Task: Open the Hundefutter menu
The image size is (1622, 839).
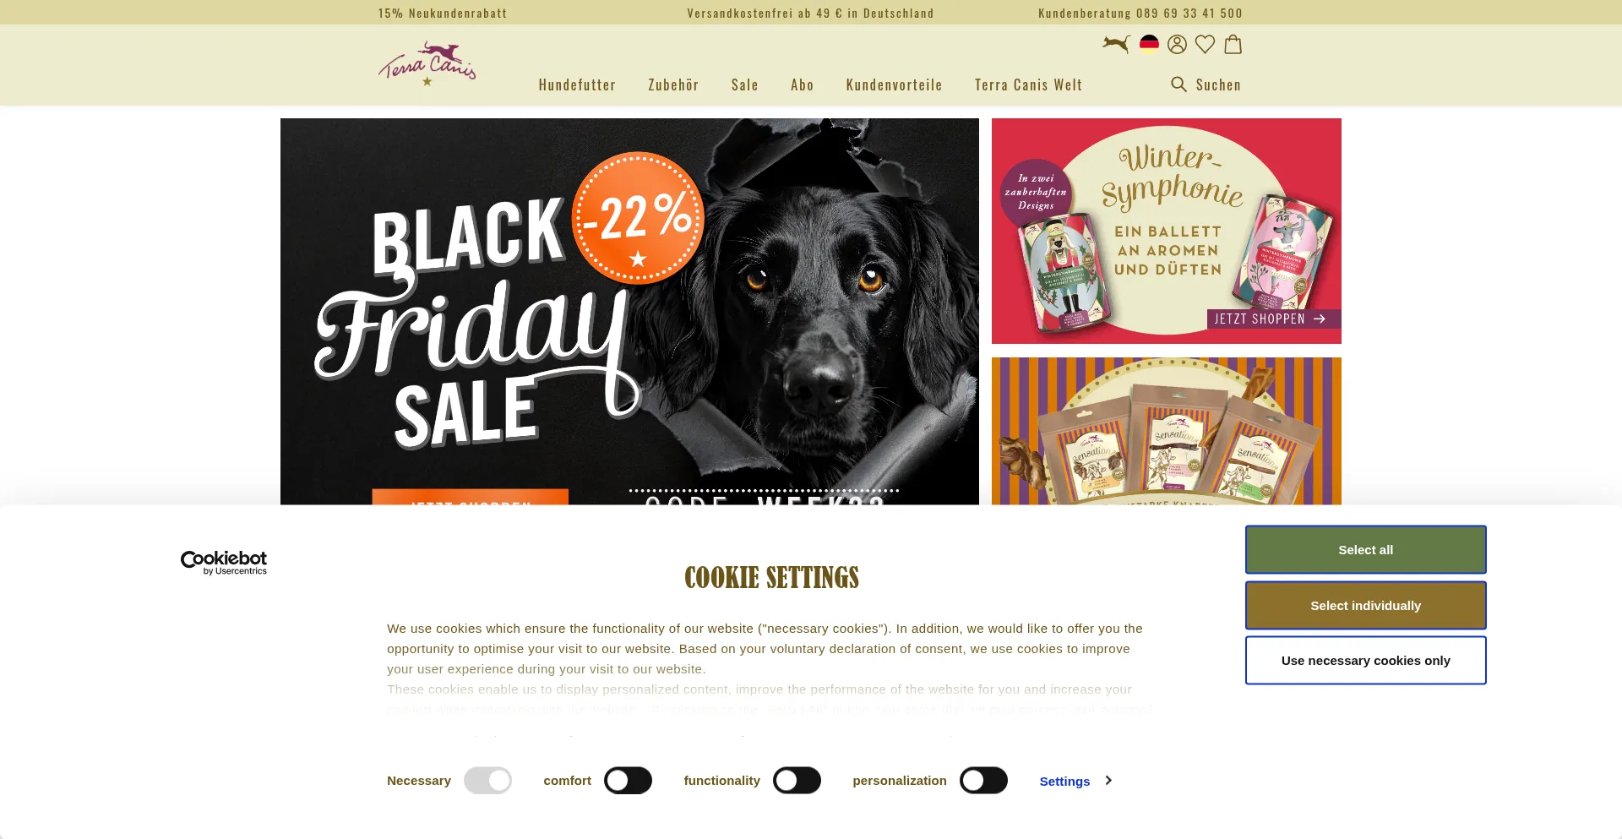Action: click(x=577, y=84)
